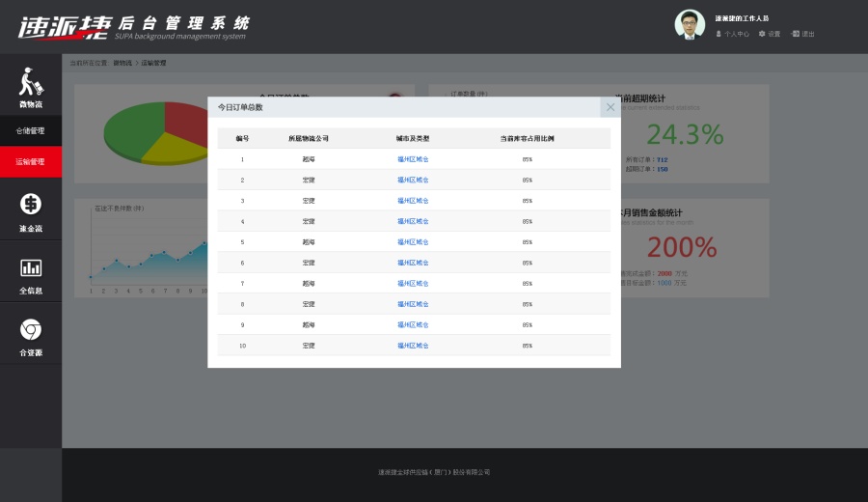Select the red 运输管理 submenu item
Screen dimensions: 868x502
pyautogui.click(x=31, y=162)
